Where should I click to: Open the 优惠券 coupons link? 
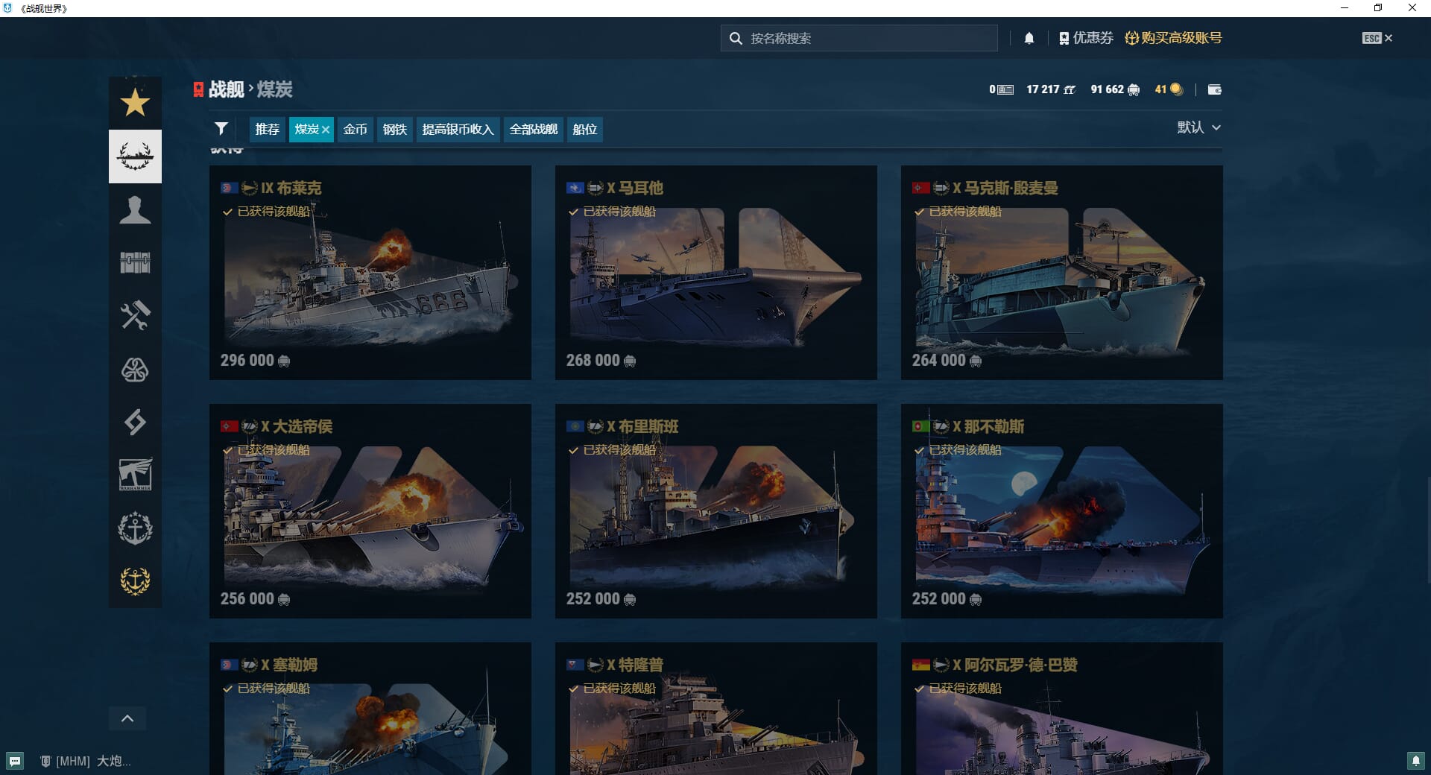(1085, 38)
